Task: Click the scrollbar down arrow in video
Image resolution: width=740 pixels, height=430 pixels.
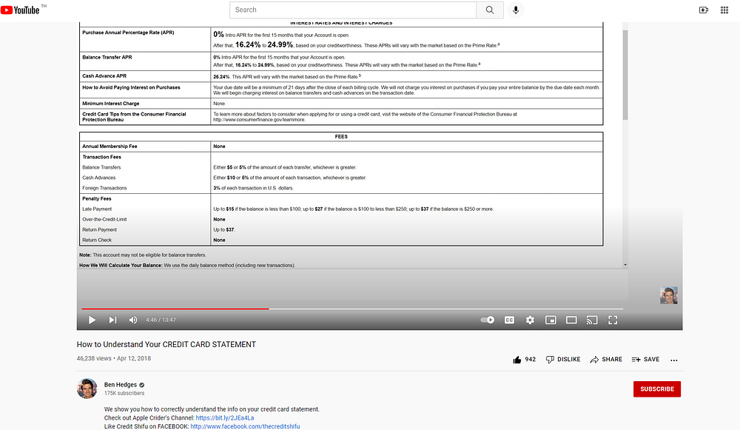Action: coord(625,265)
